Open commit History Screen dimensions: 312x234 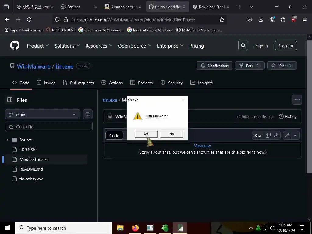tap(288, 117)
